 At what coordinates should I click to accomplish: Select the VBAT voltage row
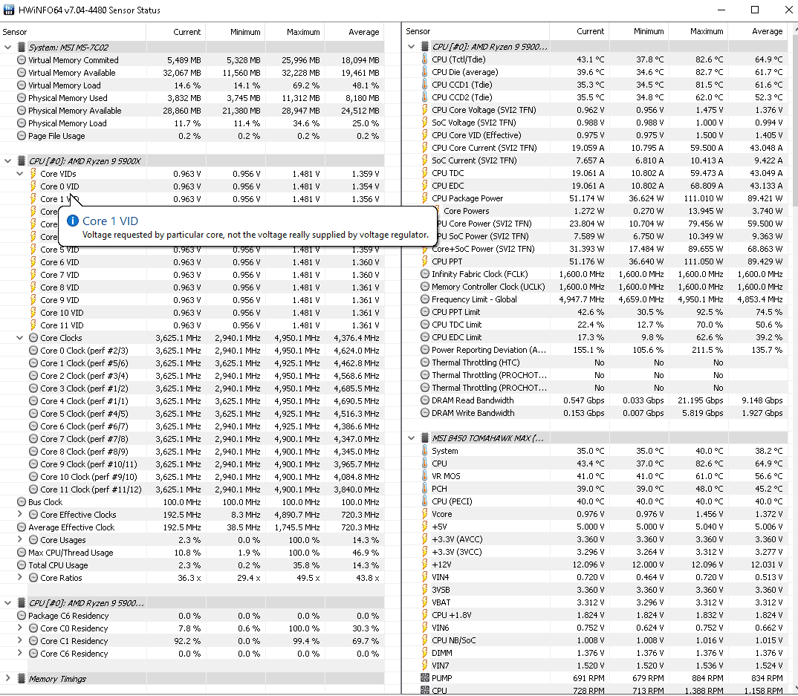(x=595, y=602)
